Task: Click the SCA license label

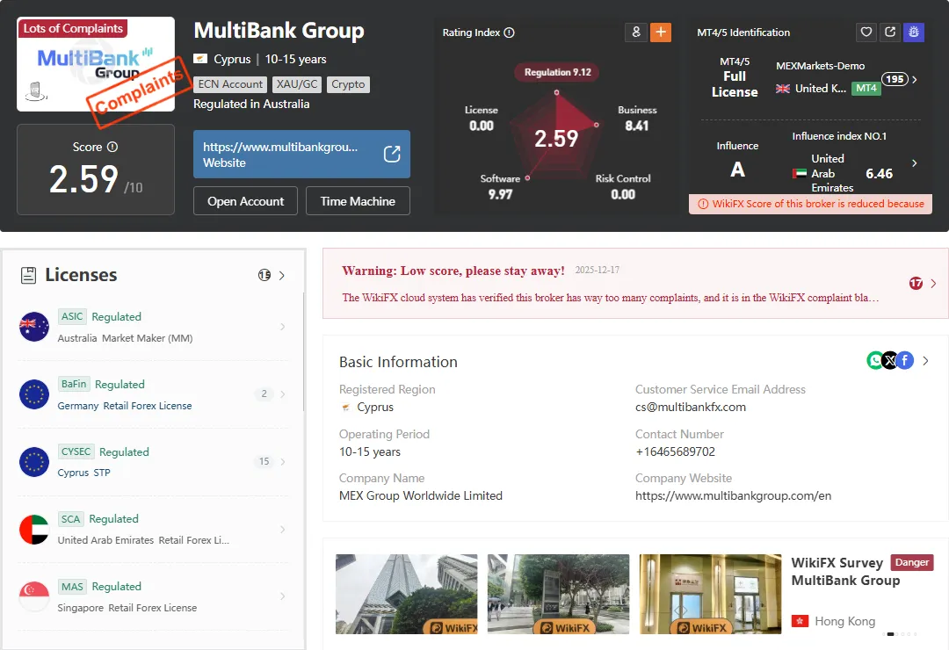Action: click(70, 518)
